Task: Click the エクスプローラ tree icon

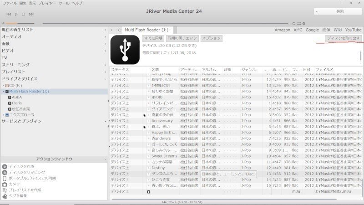Action: click(x=7, y=115)
